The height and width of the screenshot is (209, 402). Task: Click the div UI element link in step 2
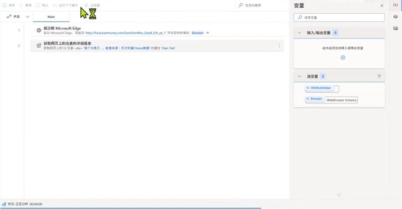[x=112, y=48]
